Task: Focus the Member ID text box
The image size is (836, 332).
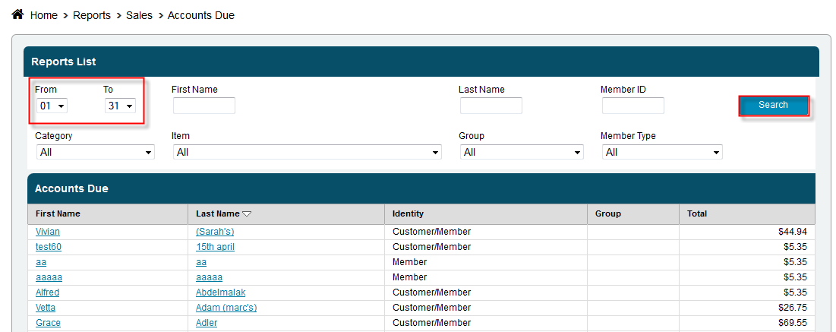Action: 633,106
